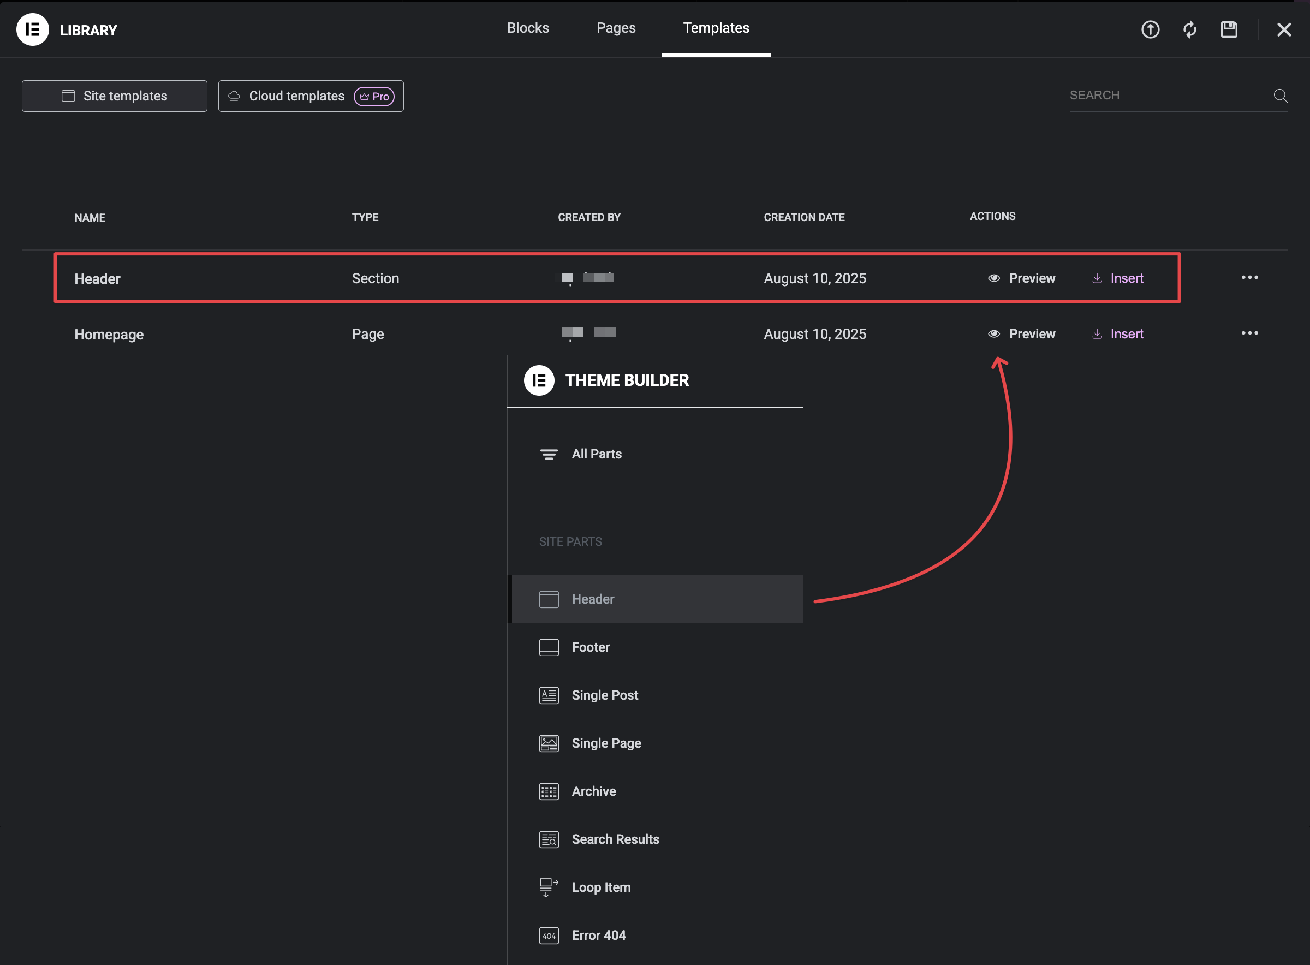Open Search Results site part
This screenshot has width=1310, height=965.
coord(615,839)
